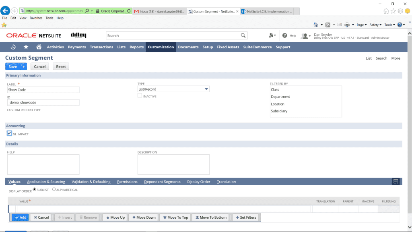Click the Reset button
The image size is (412, 232).
pos(61,66)
